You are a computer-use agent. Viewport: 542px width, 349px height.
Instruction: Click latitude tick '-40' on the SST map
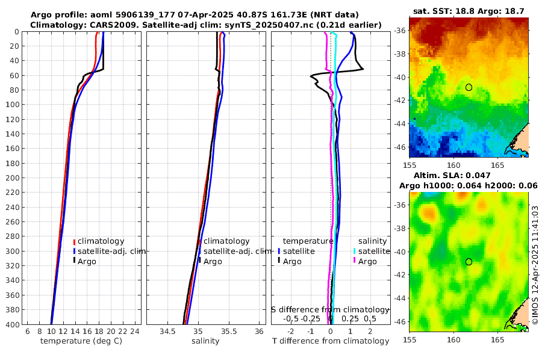pos(400,78)
